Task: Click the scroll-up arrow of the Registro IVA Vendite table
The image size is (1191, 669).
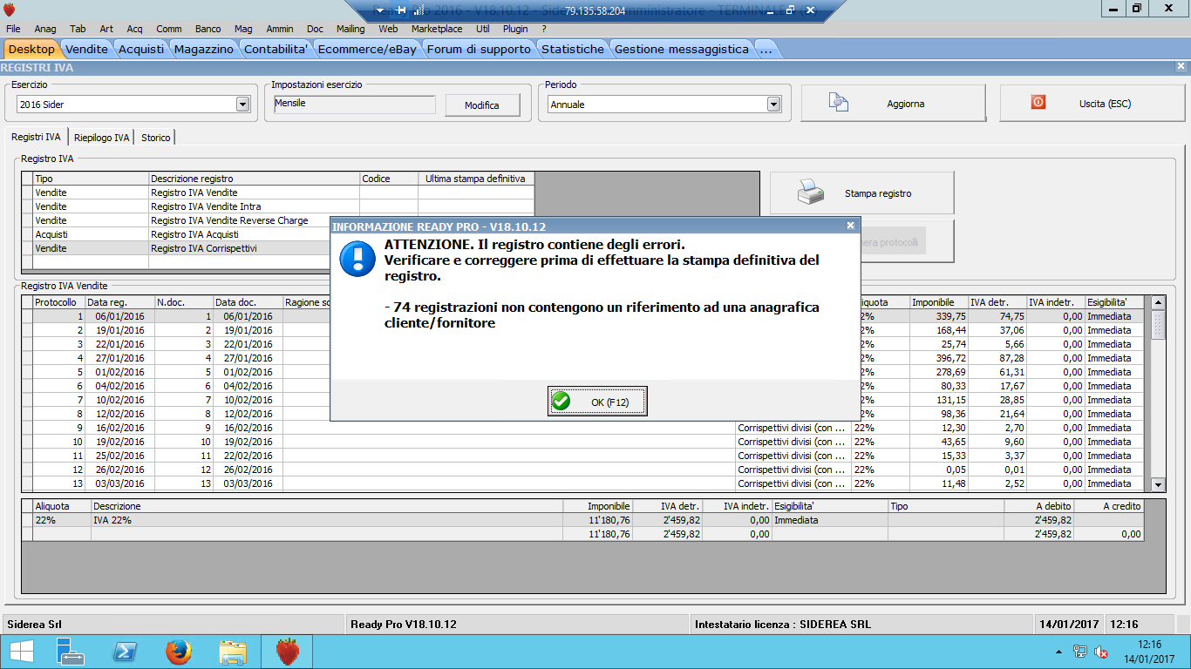Action: (1158, 302)
